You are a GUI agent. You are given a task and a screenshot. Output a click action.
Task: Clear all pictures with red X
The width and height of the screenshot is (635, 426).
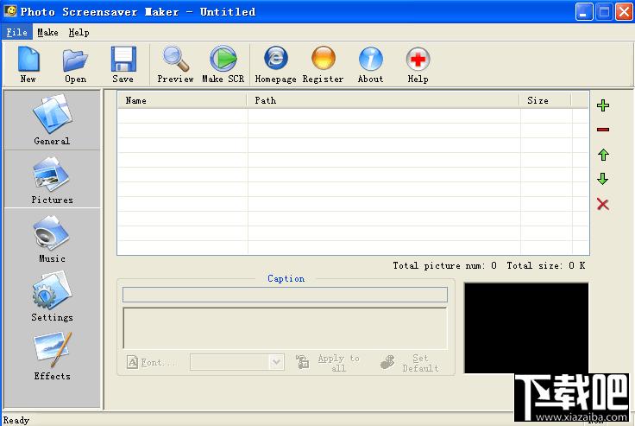tap(603, 204)
